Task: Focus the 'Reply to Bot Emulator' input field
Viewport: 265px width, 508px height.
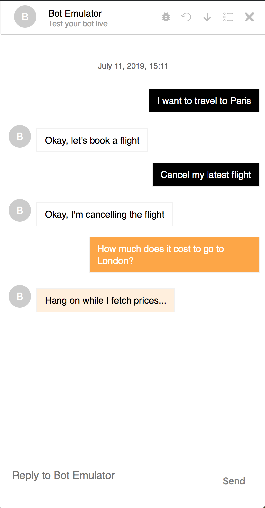Action: coord(109,476)
